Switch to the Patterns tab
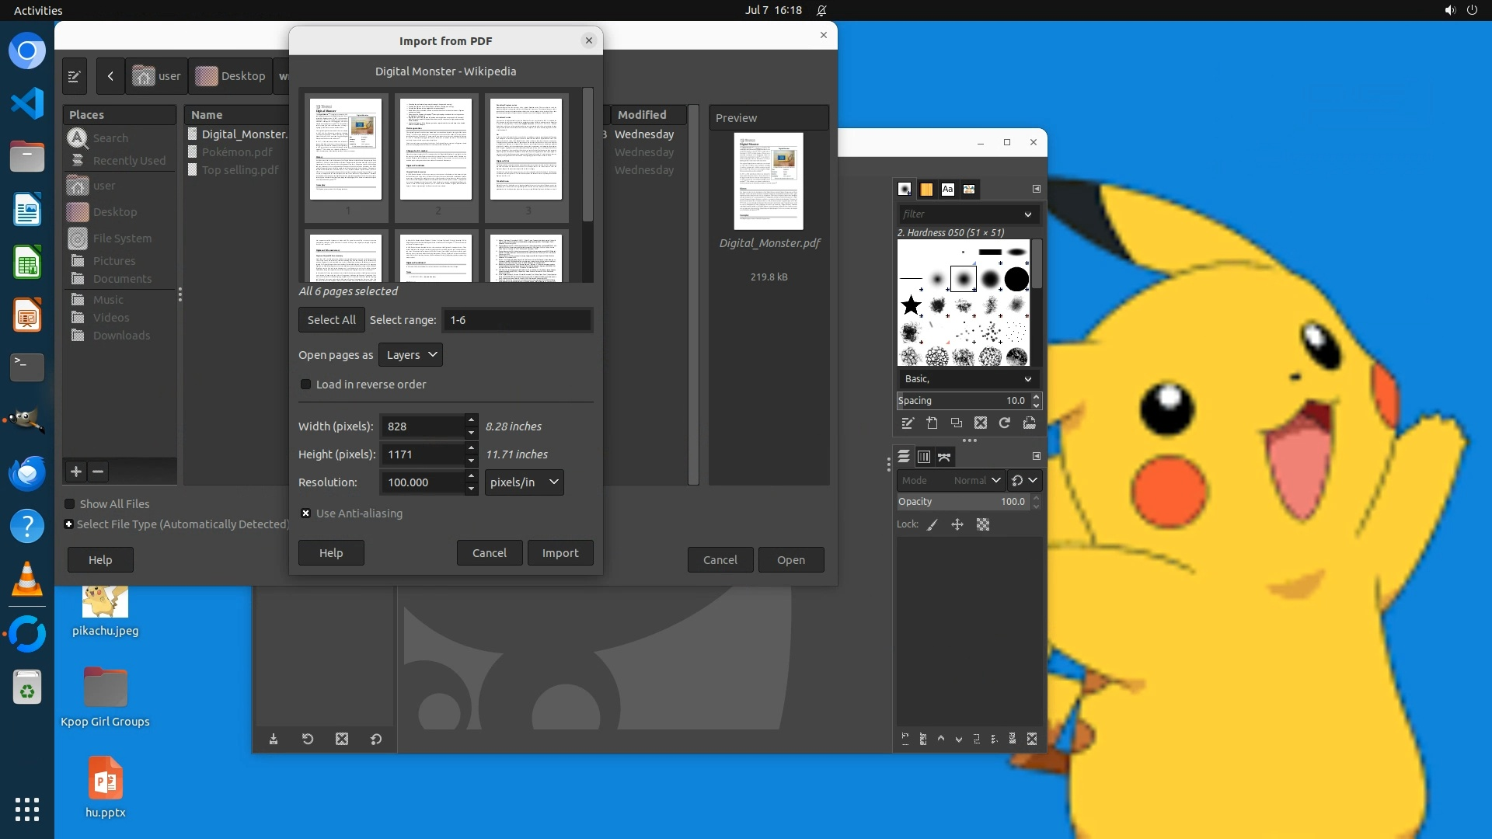This screenshot has width=1492, height=839. [926, 189]
